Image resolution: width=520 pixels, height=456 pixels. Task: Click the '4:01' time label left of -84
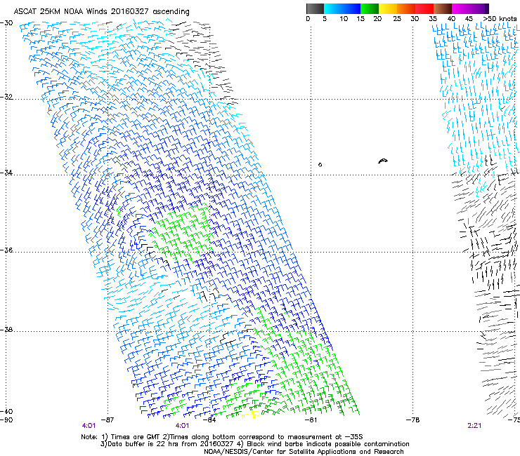click(182, 426)
